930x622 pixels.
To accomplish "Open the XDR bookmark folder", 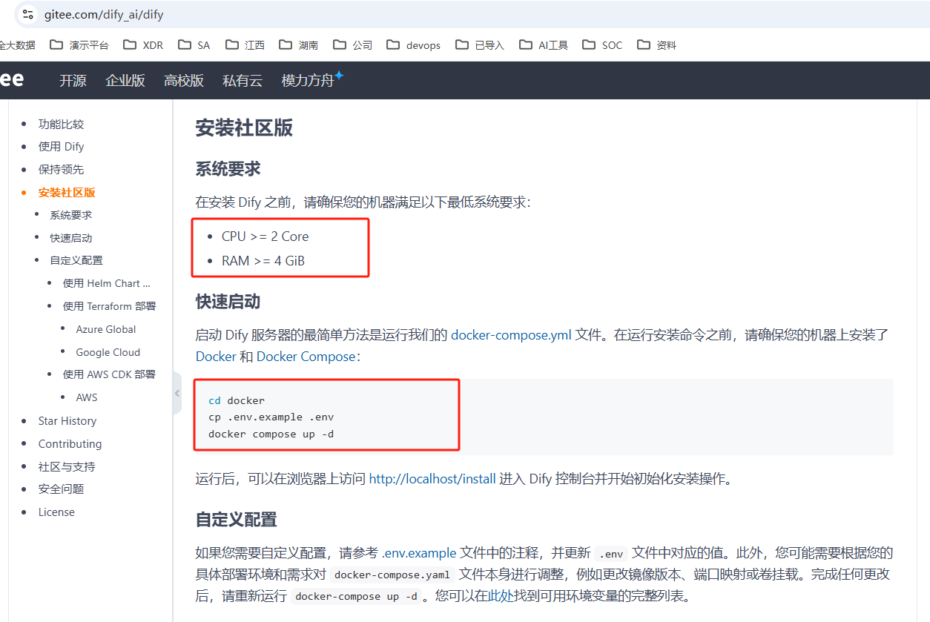I will pyautogui.click(x=143, y=45).
